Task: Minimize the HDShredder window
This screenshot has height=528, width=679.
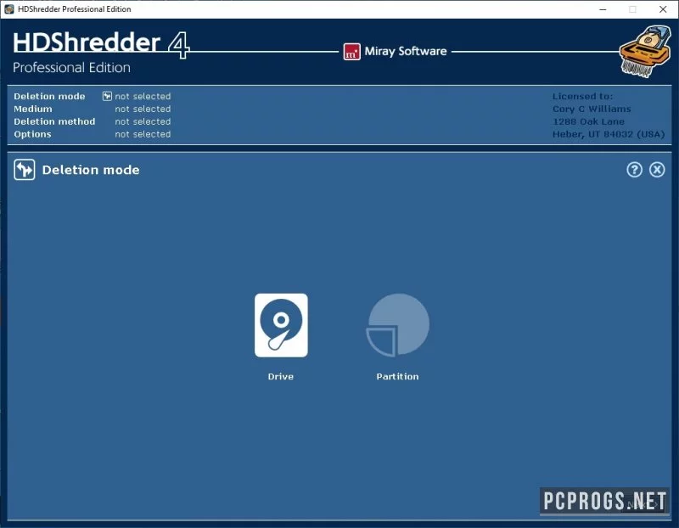Action: pos(603,9)
